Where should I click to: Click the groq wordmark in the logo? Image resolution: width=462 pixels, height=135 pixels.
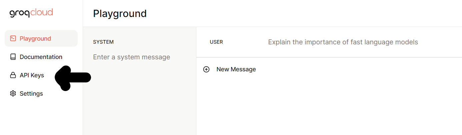[20, 13]
